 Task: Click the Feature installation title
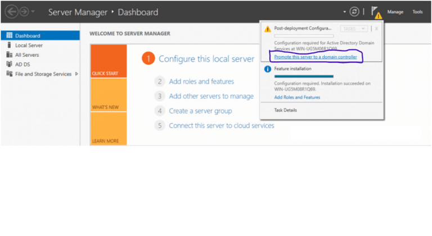292,69
